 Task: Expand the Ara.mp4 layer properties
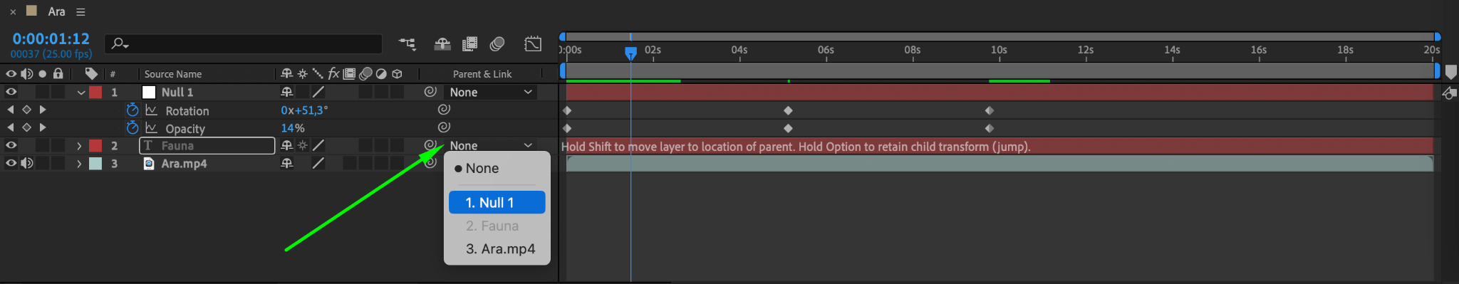[79, 163]
